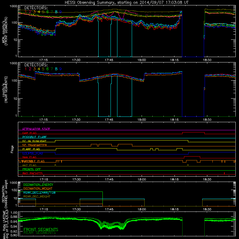Screen dimensions: 239x239
Task: Click 'REAR SEGMENTS' legend in livetime panel
Action: [x=40, y=233]
